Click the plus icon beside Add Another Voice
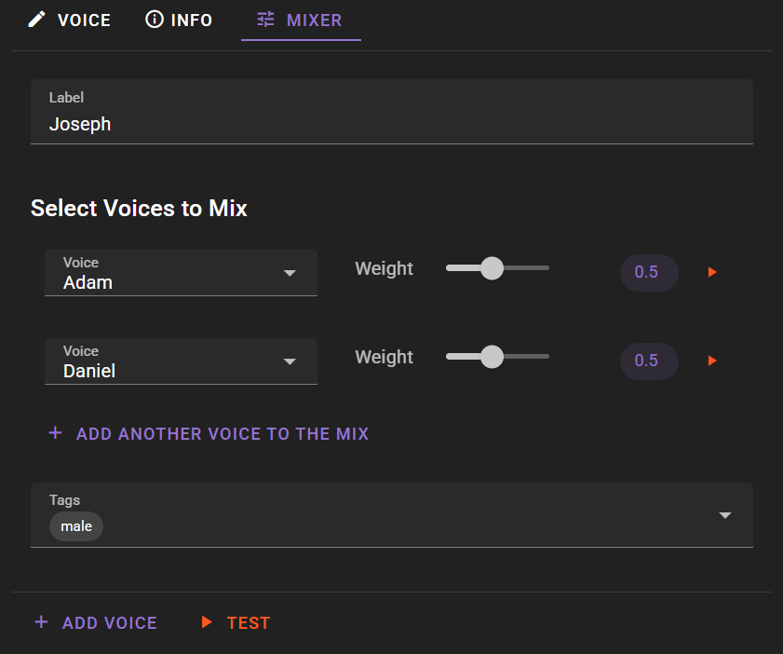This screenshot has width=783, height=654. 56,432
